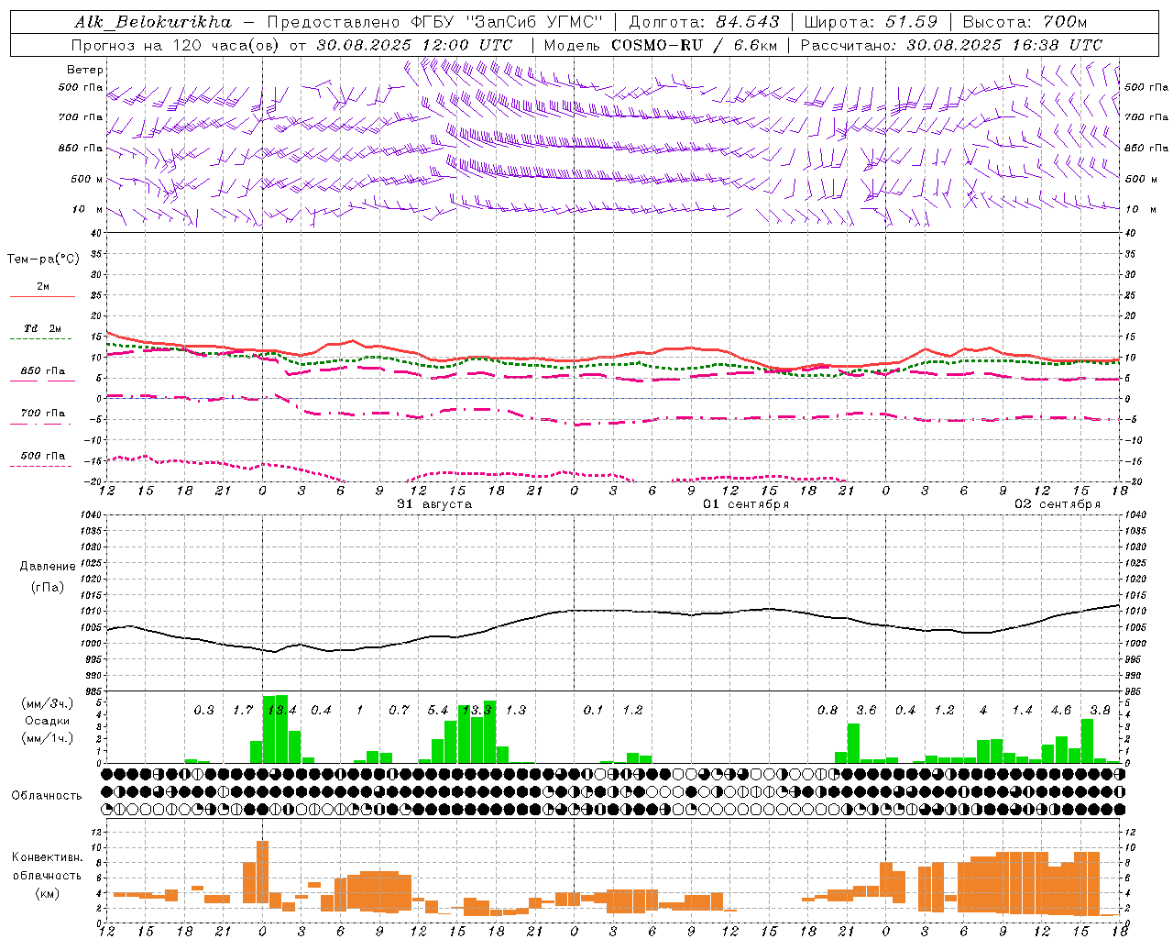Click the Тем-ра(°C) temperature panel label
This screenshot has width=1173, height=939.
(43, 260)
